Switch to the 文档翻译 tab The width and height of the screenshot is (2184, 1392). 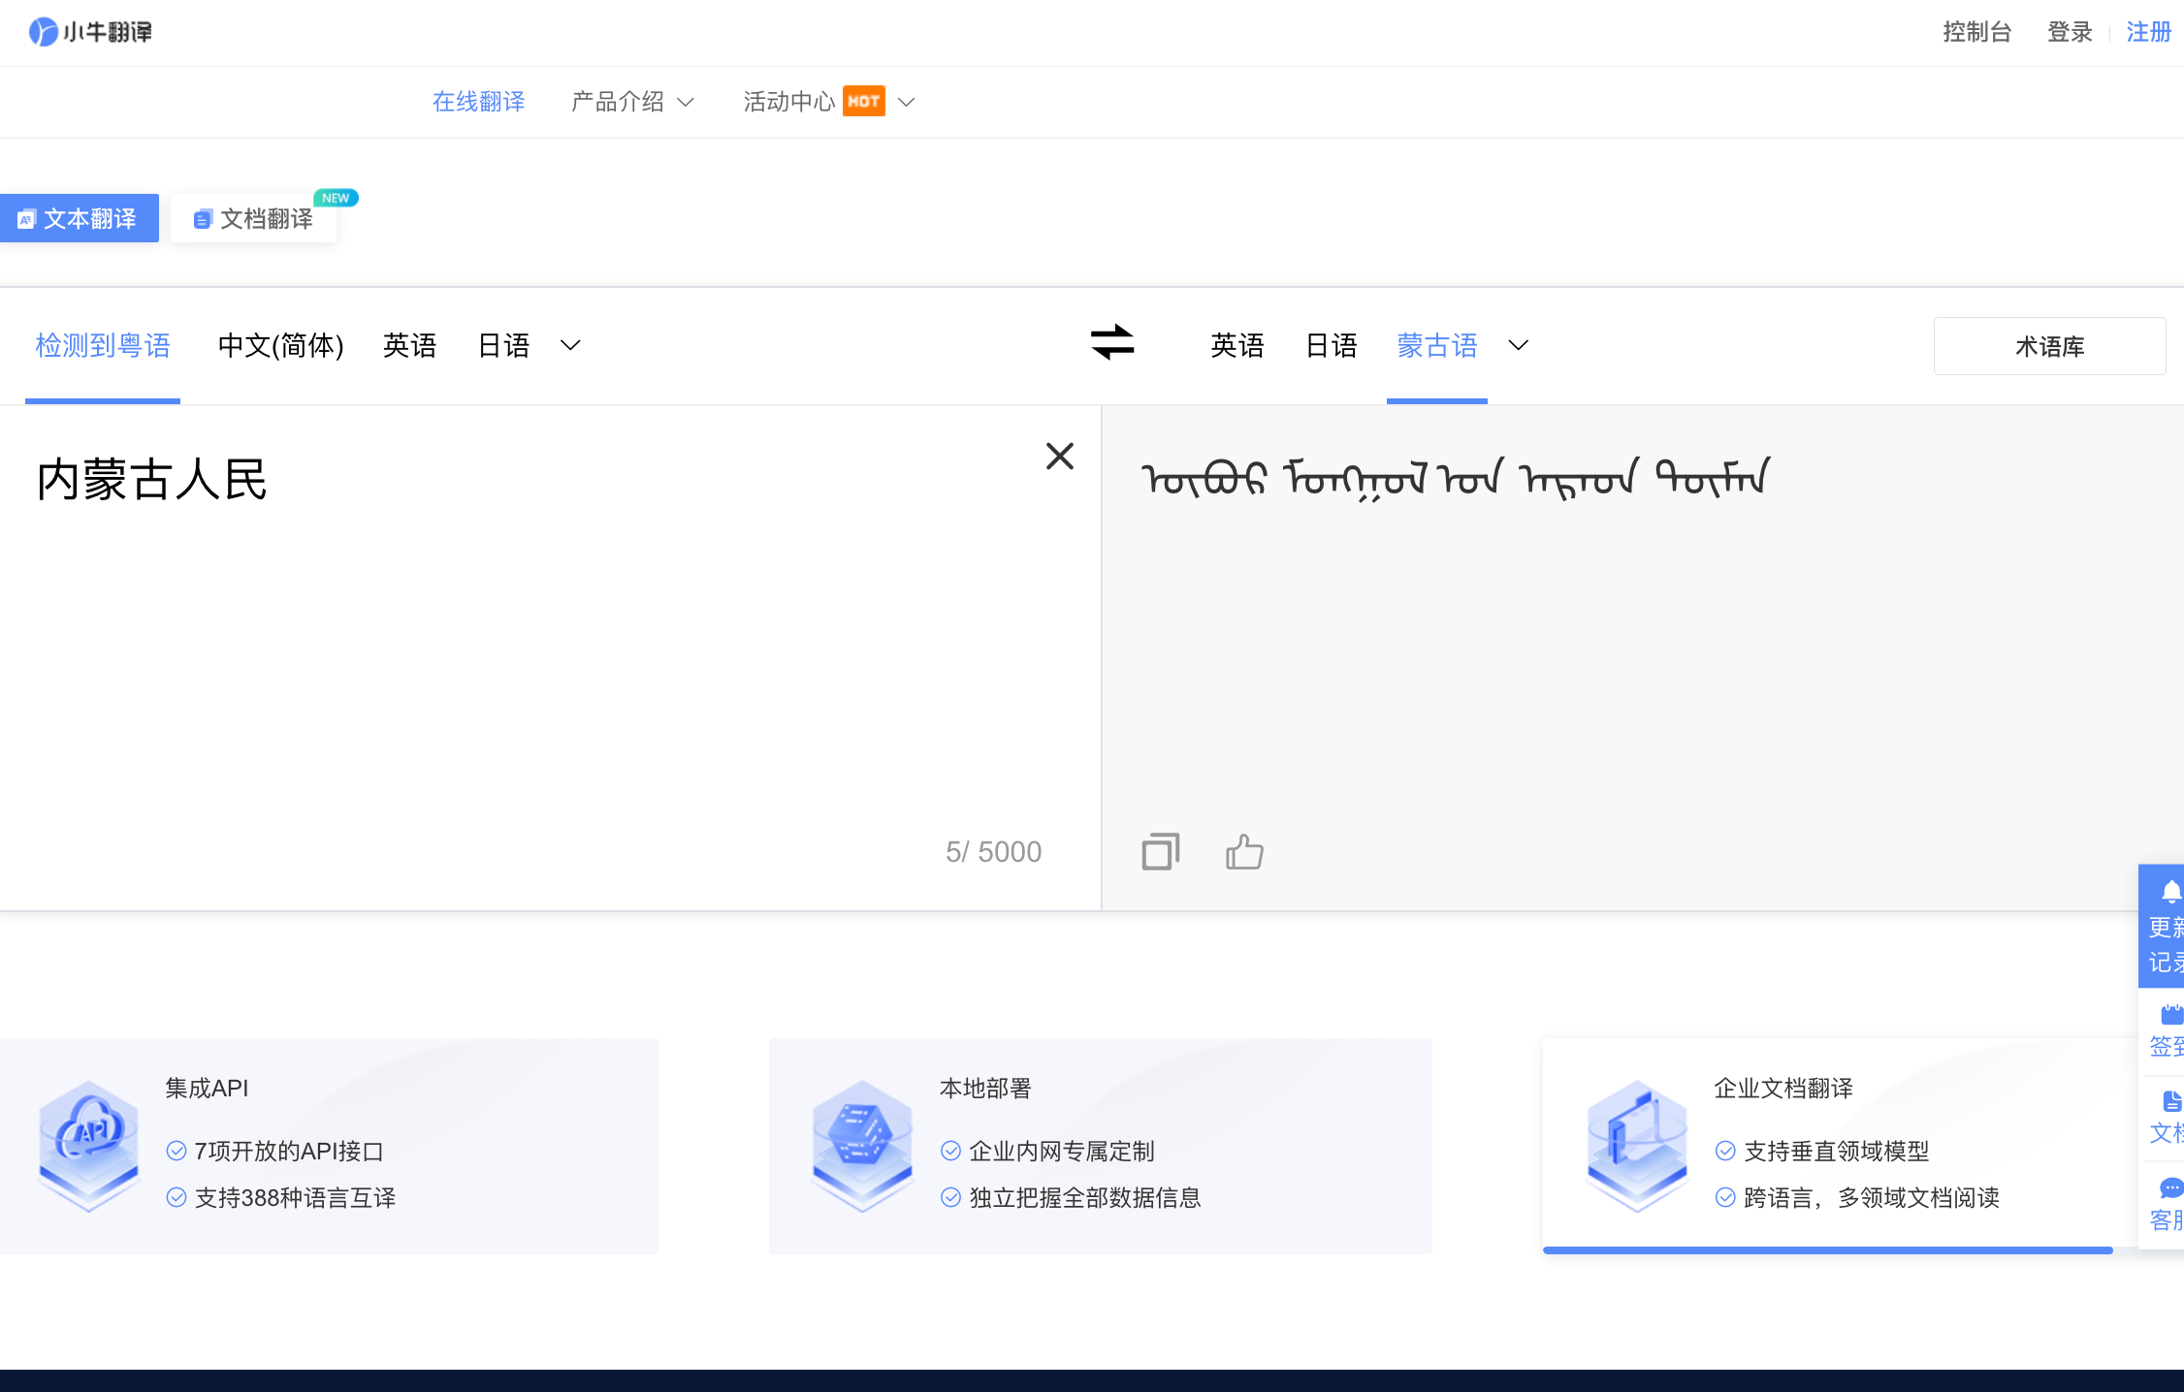click(x=253, y=218)
